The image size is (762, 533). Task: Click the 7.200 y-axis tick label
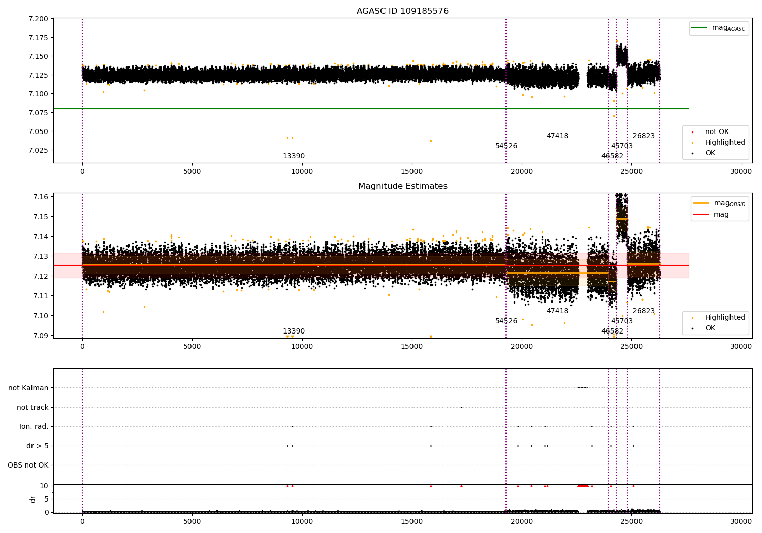coord(38,19)
